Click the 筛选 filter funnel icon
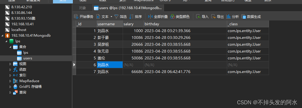This screenshot has width=302, height=108. click(116, 16)
